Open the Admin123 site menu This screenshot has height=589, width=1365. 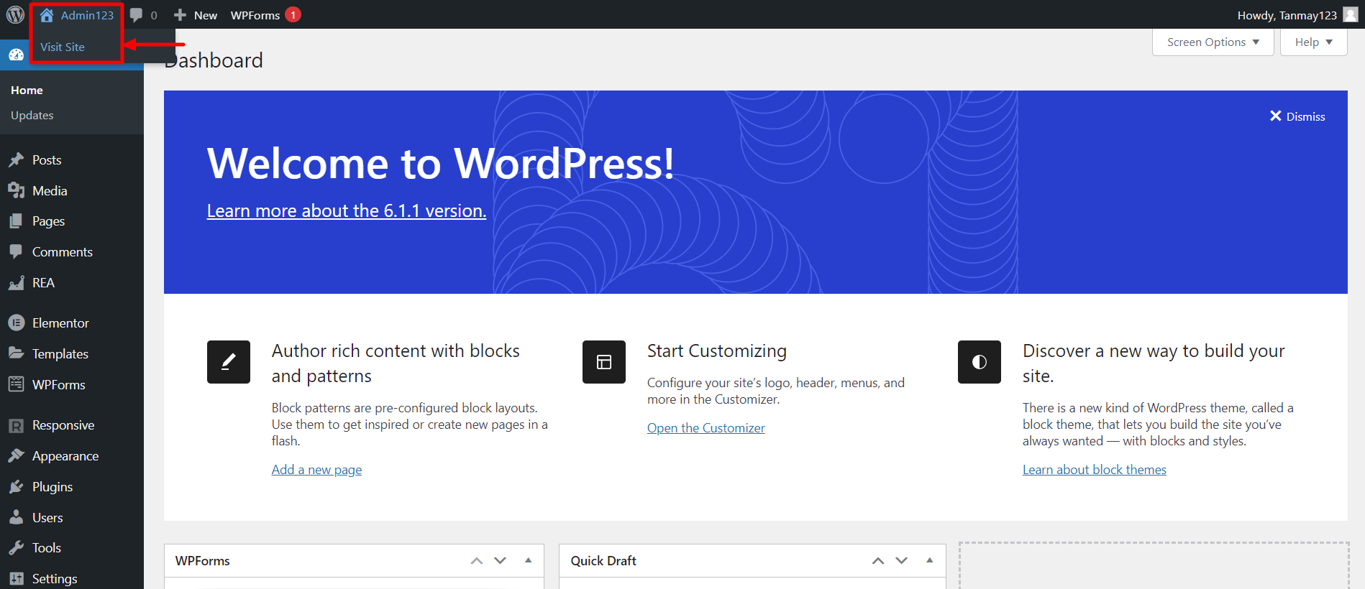(x=77, y=15)
